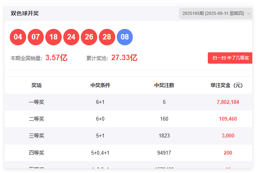Image resolution: width=257 pixels, height=173 pixels.
Task: Click the 奖项 column header
Action: pos(36,85)
